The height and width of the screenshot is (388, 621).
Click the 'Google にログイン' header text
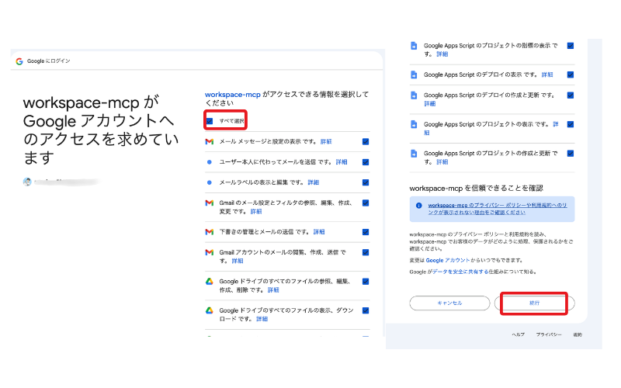48,61
